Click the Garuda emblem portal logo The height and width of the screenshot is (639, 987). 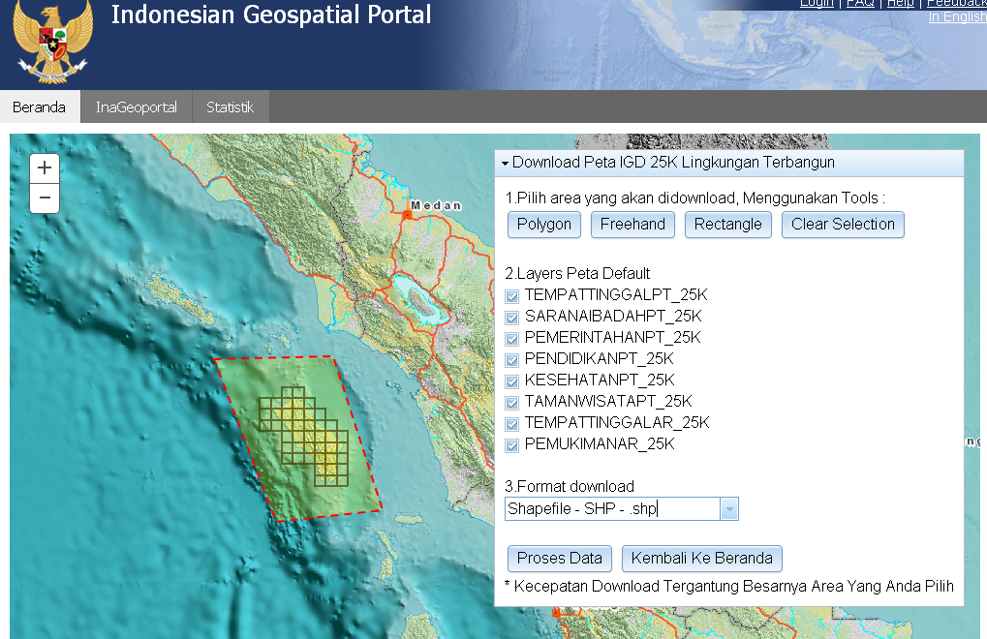pyautogui.click(x=51, y=44)
